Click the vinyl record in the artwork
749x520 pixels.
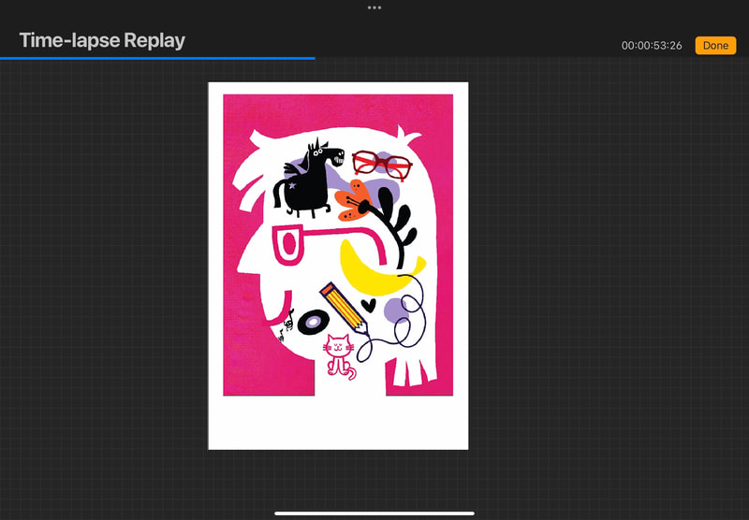coord(310,322)
